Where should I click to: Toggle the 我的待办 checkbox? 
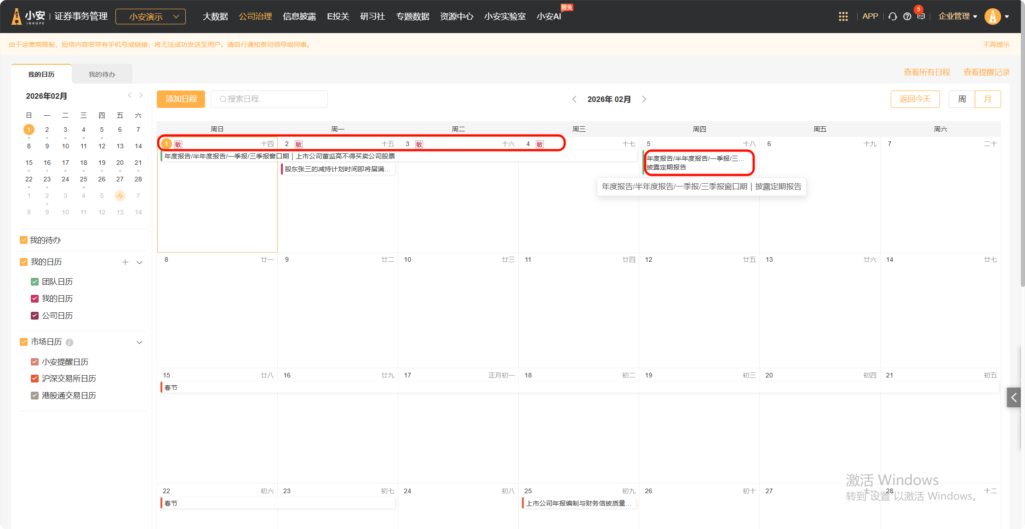click(23, 240)
